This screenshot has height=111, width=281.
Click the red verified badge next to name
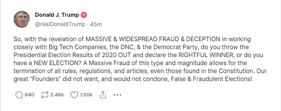84,15
